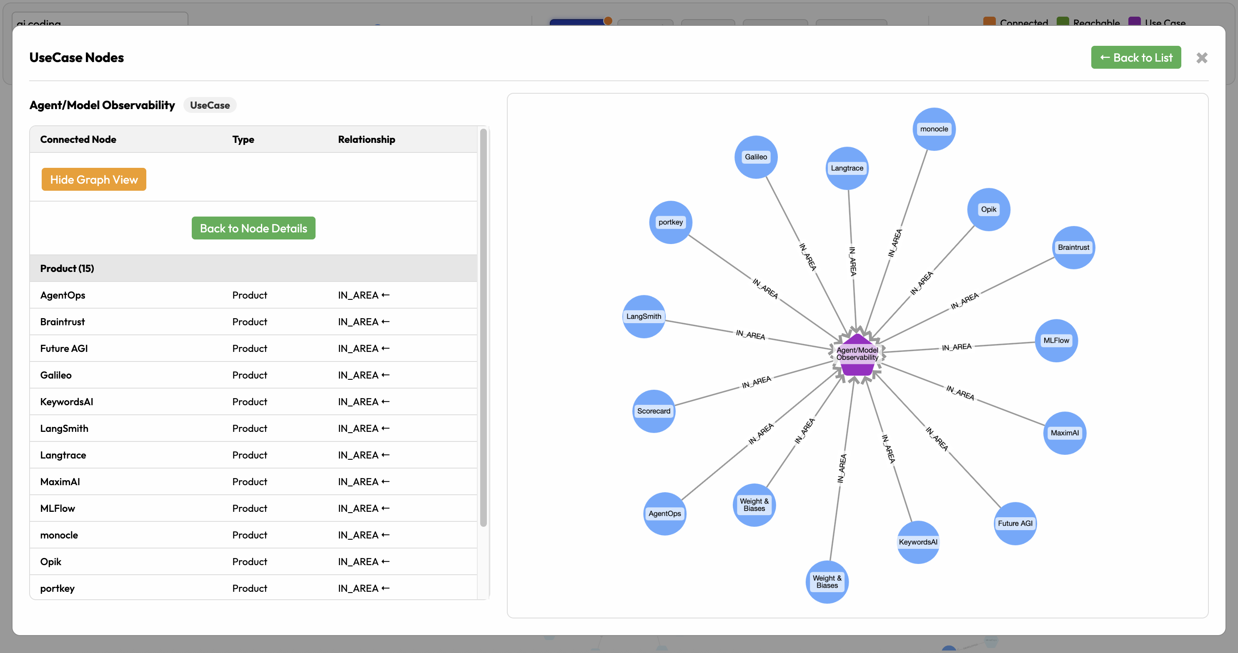Click the UseCase type badge
This screenshot has width=1238, height=653.
pyautogui.click(x=210, y=105)
